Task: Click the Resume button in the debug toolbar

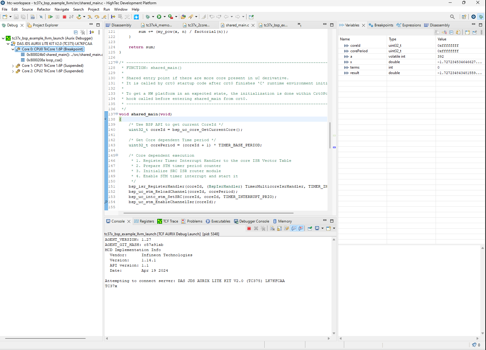Action: pos(50,17)
